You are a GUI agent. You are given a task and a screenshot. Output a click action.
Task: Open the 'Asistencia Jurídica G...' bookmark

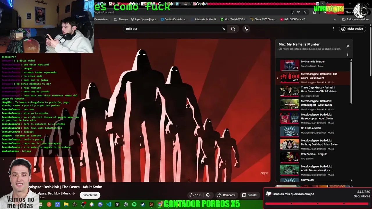pos(204,19)
